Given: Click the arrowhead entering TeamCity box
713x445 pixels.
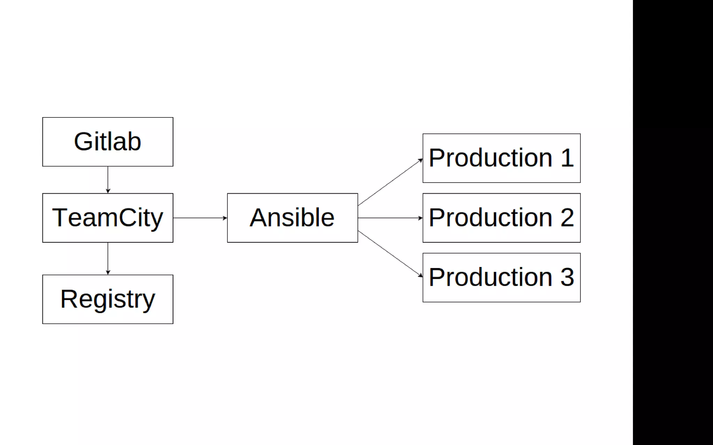Looking at the screenshot, I should 108,191.
